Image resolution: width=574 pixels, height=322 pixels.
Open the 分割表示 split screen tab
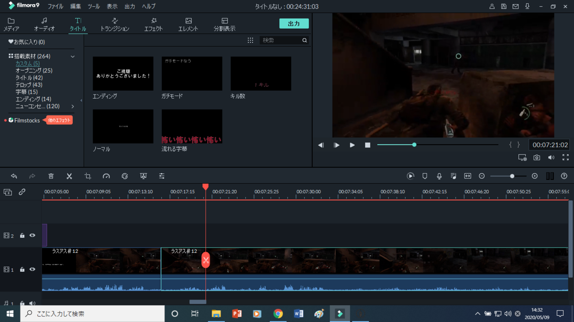[x=224, y=24]
